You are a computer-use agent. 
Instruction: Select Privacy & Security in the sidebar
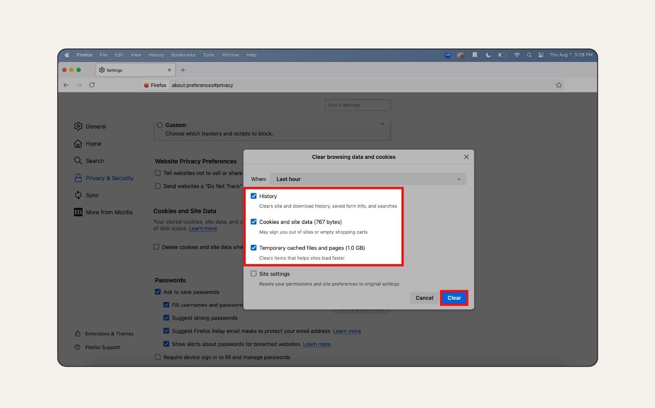(104, 178)
